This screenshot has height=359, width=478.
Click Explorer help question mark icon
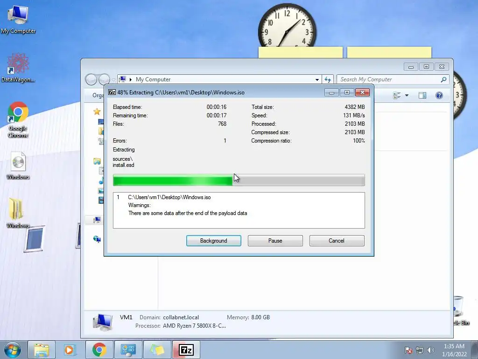point(439,95)
